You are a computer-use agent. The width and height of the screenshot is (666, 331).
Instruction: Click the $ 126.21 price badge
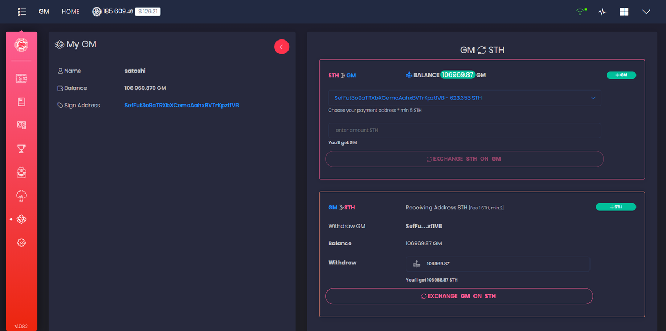point(148,12)
